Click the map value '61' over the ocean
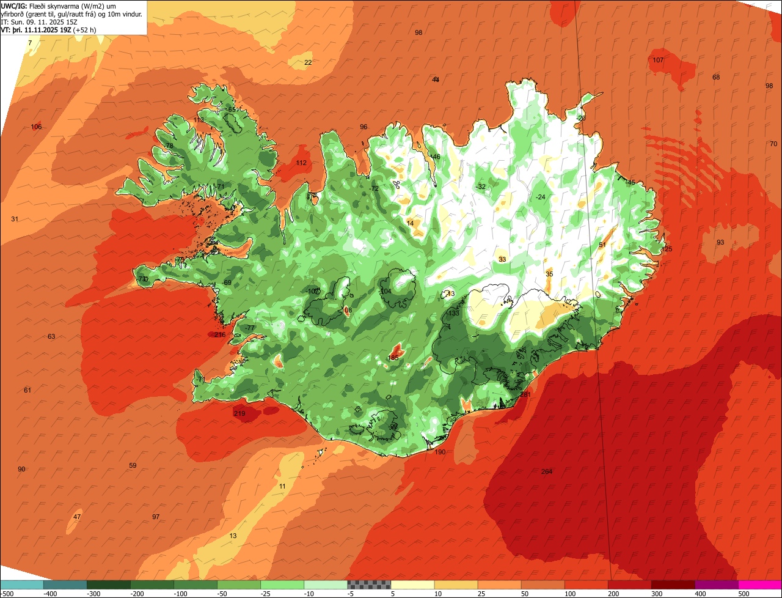This screenshot has height=598, width=782. click(x=27, y=390)
